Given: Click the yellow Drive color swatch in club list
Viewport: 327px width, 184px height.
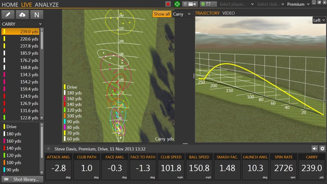Looking at the screenshot, I should (4, 127).
